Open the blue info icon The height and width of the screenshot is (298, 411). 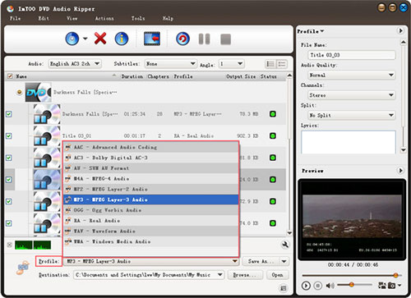point(122,39)
